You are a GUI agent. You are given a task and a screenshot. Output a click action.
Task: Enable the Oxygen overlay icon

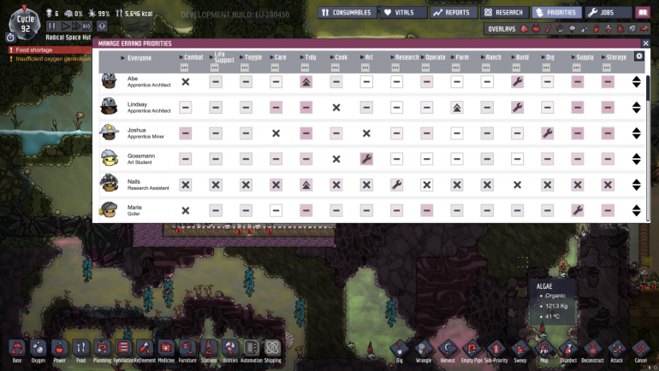(524, 29)
